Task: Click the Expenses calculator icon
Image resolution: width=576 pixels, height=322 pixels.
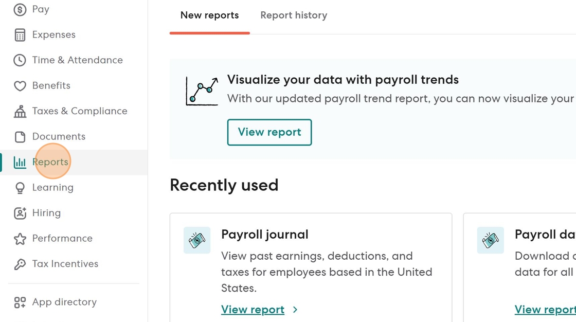Action: 20,35
